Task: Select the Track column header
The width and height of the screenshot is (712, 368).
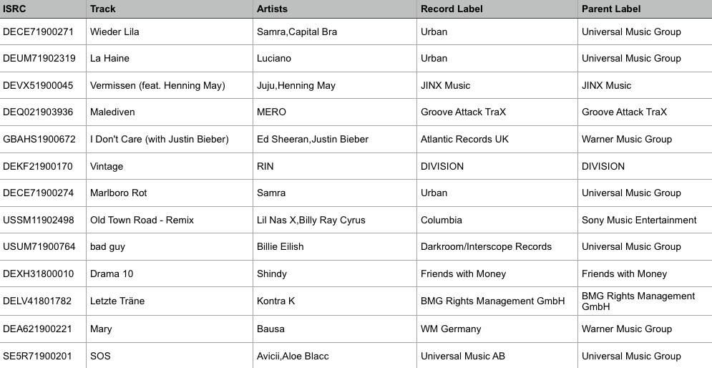Action: coord(102,9)
